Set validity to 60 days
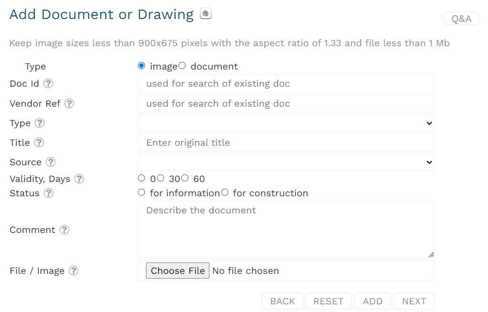488x312 pixels. [185, 178]
